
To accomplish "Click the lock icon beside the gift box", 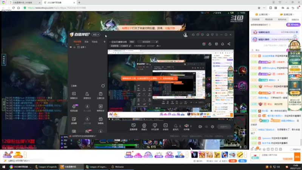I will 210,44.
